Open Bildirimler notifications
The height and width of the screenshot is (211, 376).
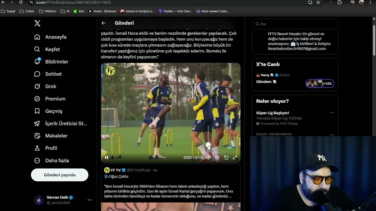[x=51, y=62]
